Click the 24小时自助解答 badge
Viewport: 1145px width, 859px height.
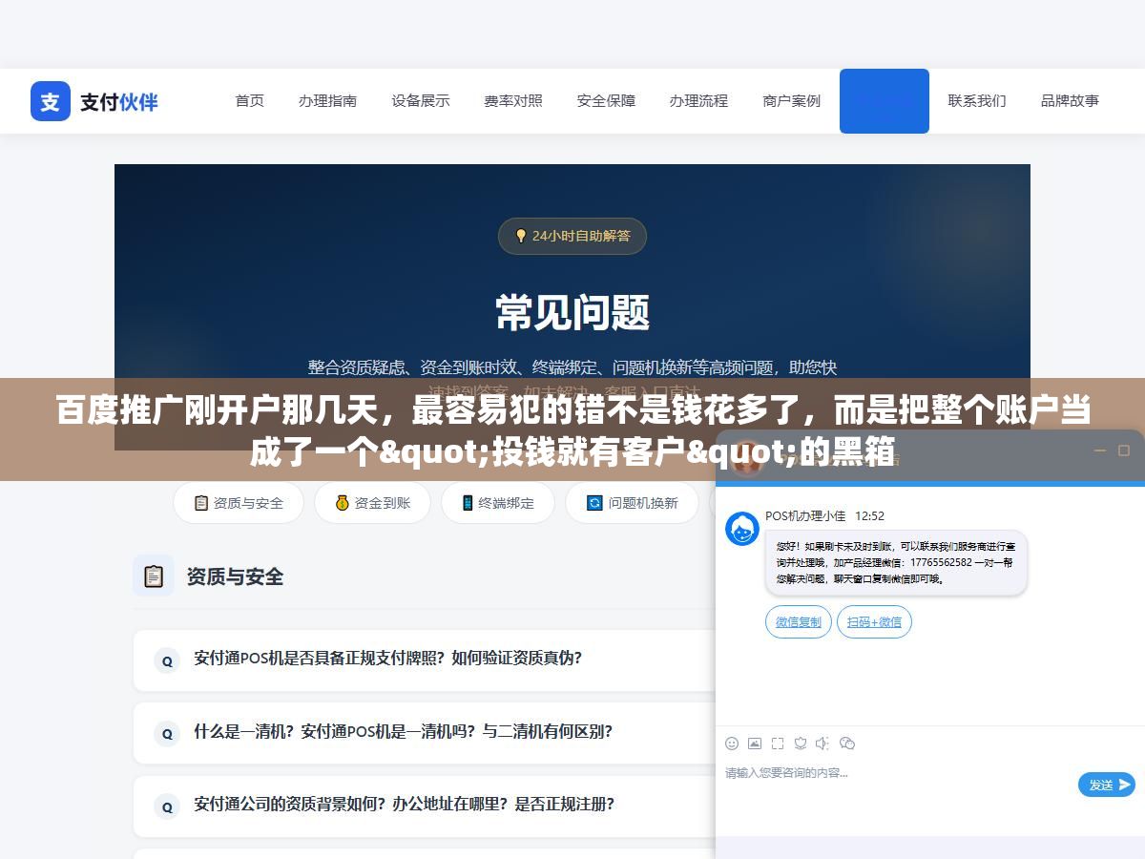[572, 236]
